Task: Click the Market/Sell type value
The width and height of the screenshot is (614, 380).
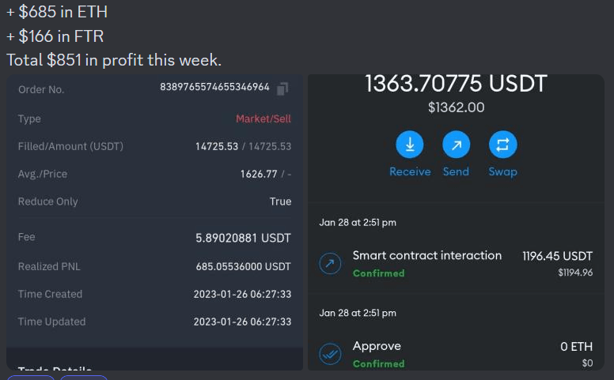Action: coord(263,119)
